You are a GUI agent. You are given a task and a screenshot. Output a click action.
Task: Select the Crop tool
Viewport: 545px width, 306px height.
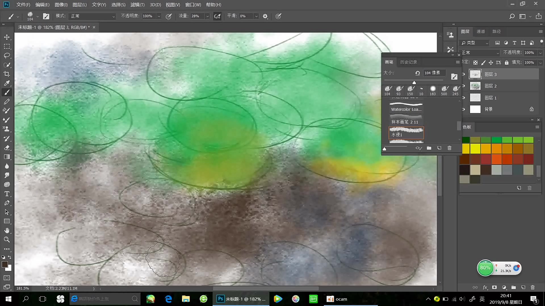coord(7,74)
